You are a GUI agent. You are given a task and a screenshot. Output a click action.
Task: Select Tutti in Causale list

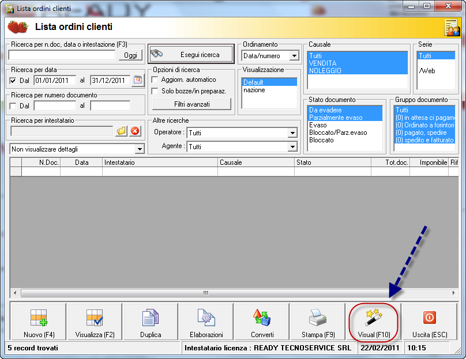(358, 55)
